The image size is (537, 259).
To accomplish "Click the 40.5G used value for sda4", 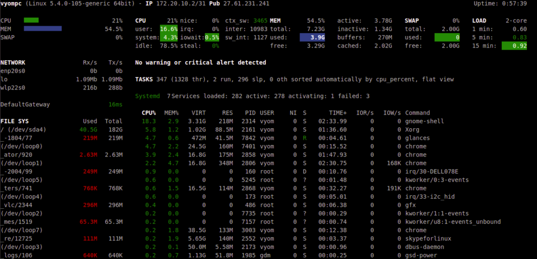I will 88,130.
